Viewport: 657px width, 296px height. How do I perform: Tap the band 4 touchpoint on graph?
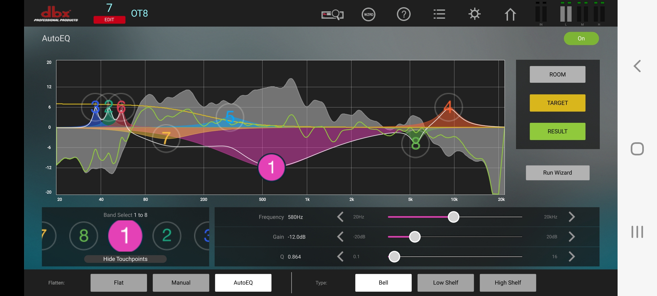[448, 107]
